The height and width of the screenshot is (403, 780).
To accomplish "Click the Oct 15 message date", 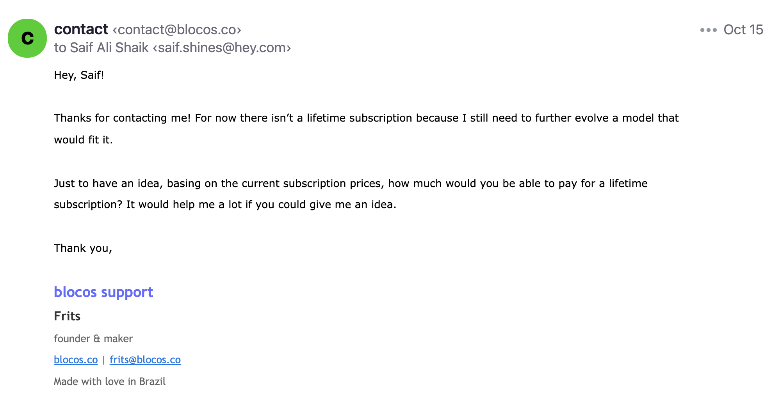I will pyautogui.click(x=743, y=30).
